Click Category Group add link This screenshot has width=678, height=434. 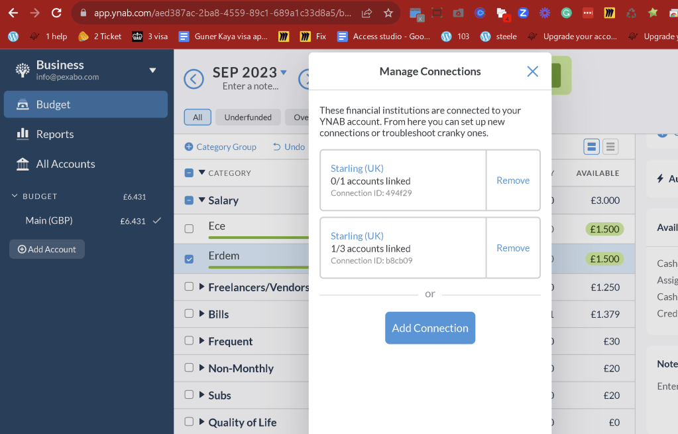tap(221, 147)
